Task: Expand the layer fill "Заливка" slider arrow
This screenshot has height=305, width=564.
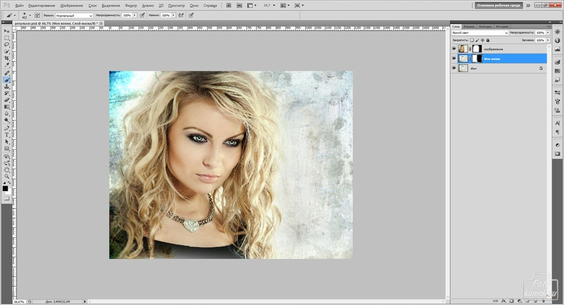Action: [547, 40]
